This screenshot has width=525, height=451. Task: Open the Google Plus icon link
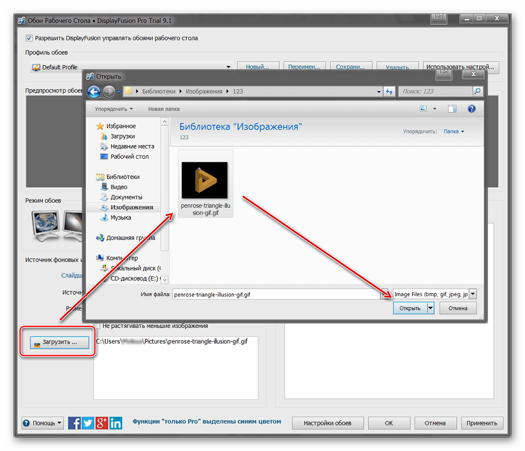tap(102, 423)
